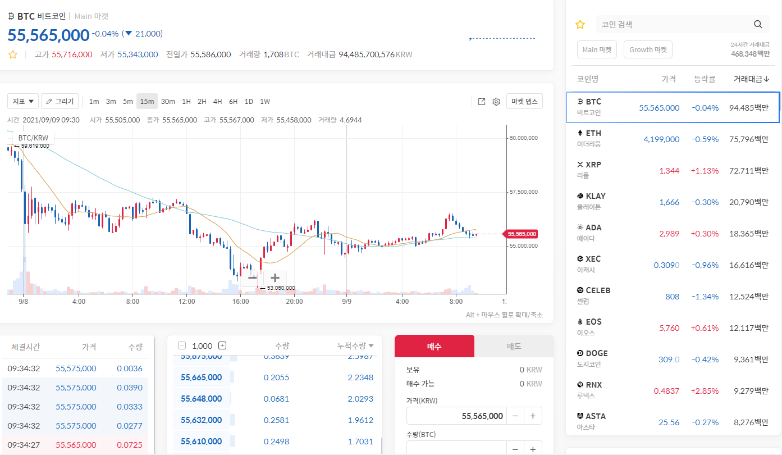Add BTC to favorites with the star icon

12,54
